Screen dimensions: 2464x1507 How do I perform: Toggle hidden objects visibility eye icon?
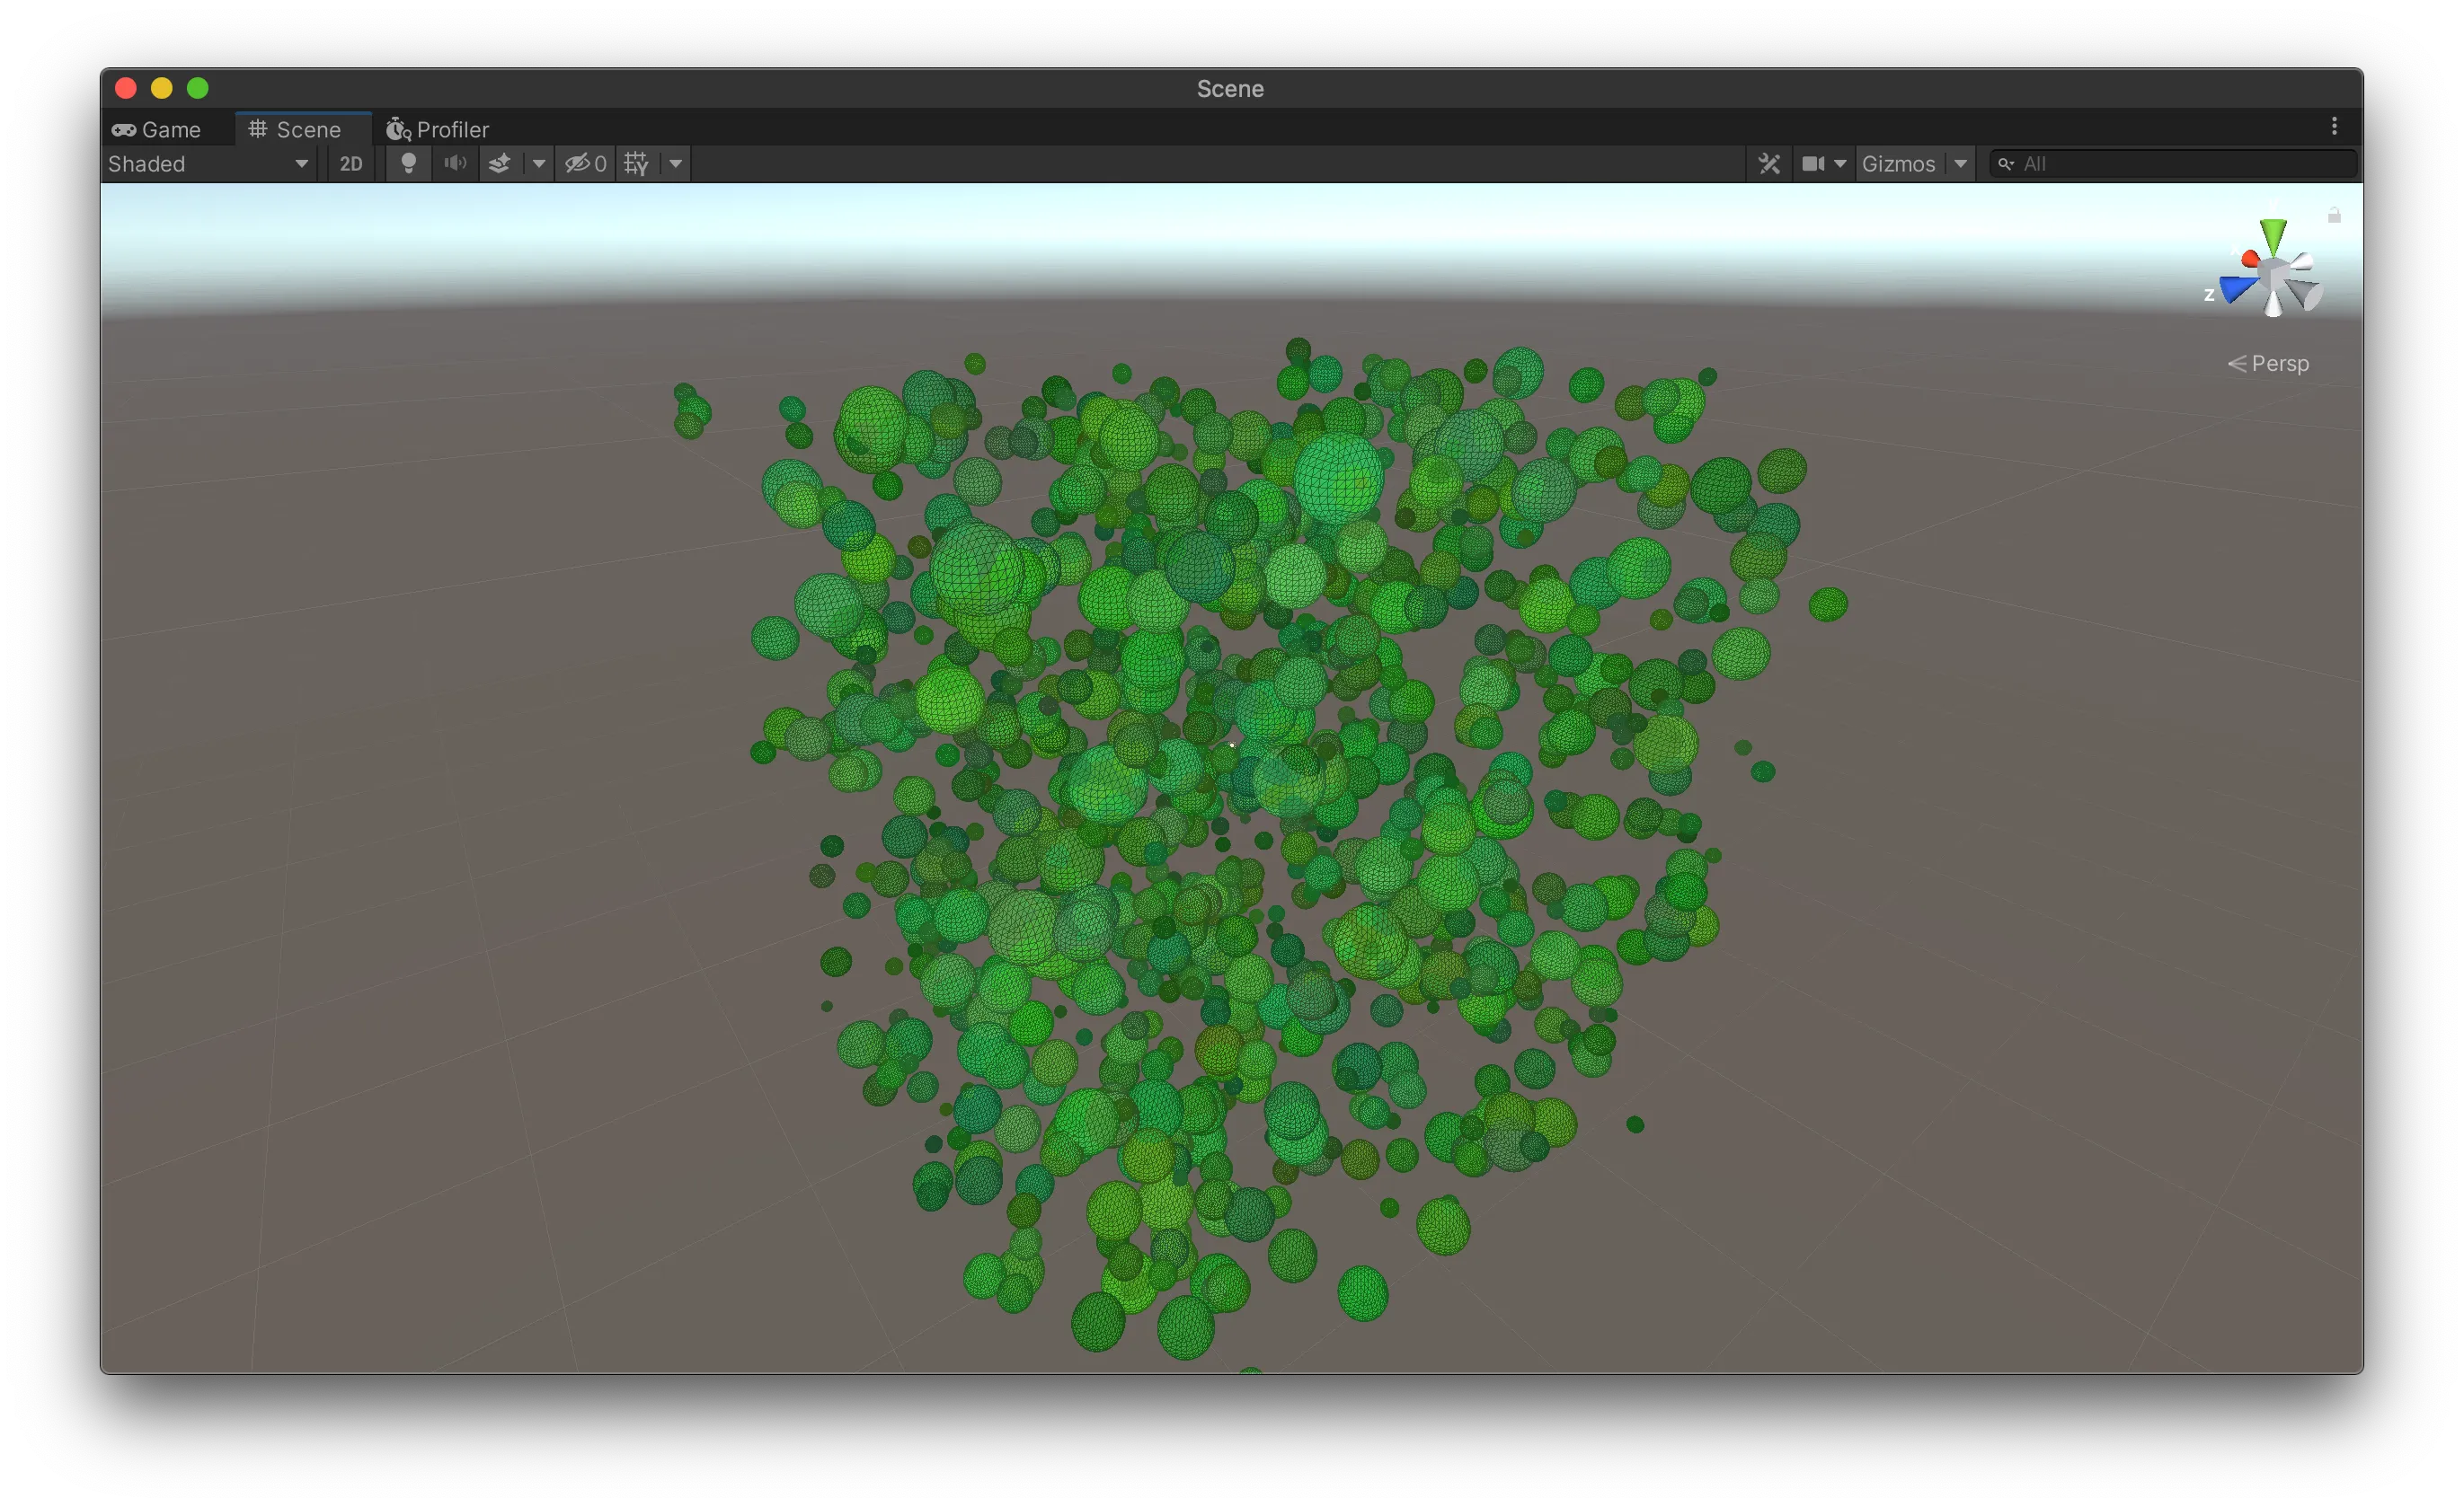(x=585, y=163)
